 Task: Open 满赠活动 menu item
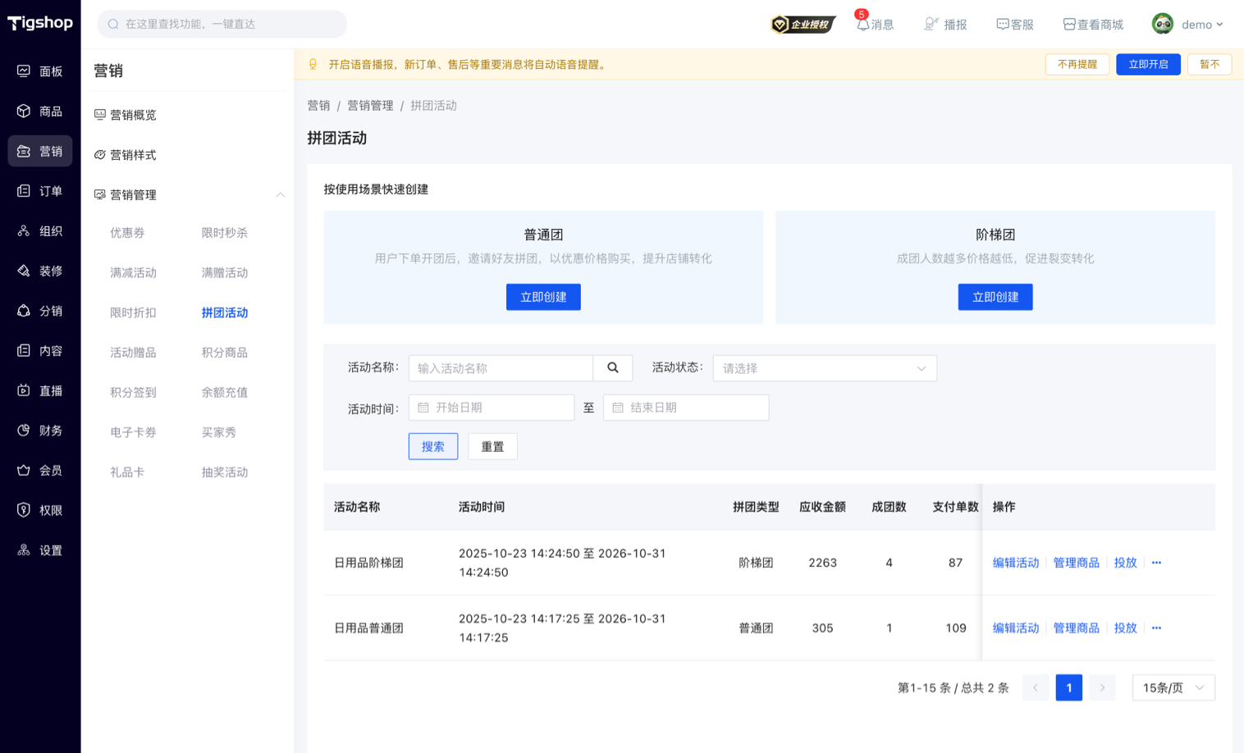(225, 272)
